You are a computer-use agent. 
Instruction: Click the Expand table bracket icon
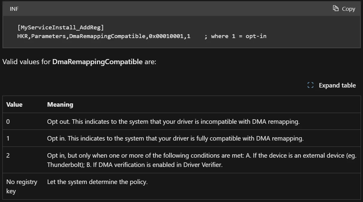311,85
